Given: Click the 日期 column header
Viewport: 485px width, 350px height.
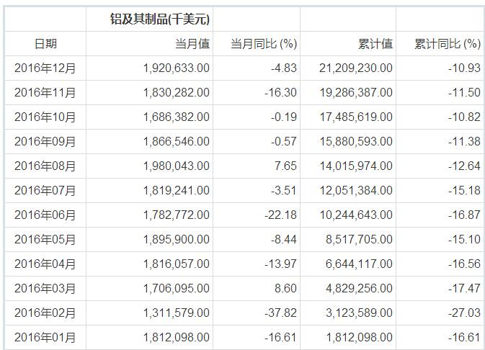Looking at the screenshot, I should 45,44.
